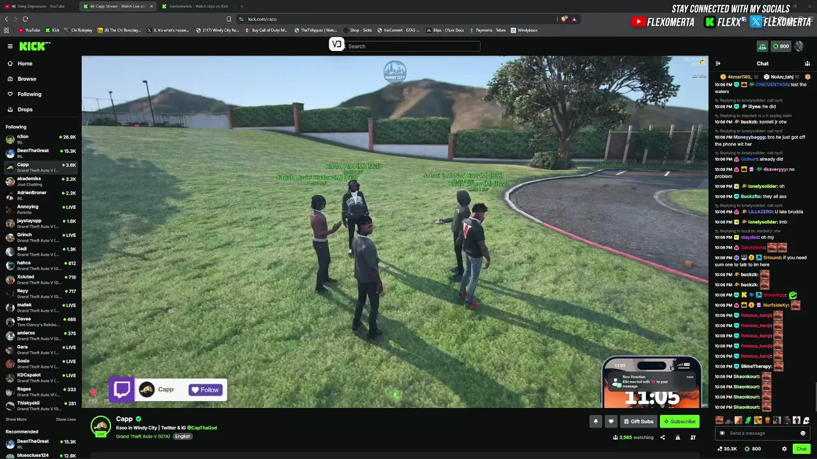Open bluescious124 recommended channel

point(41,456)
